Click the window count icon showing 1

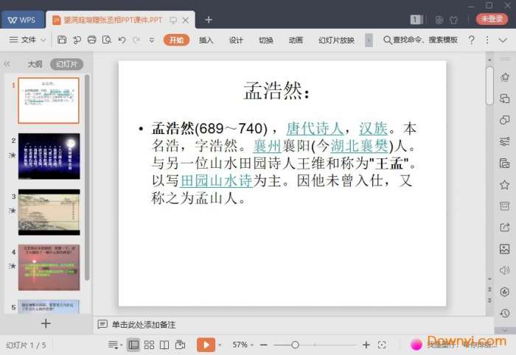click(x=416, y=20)
